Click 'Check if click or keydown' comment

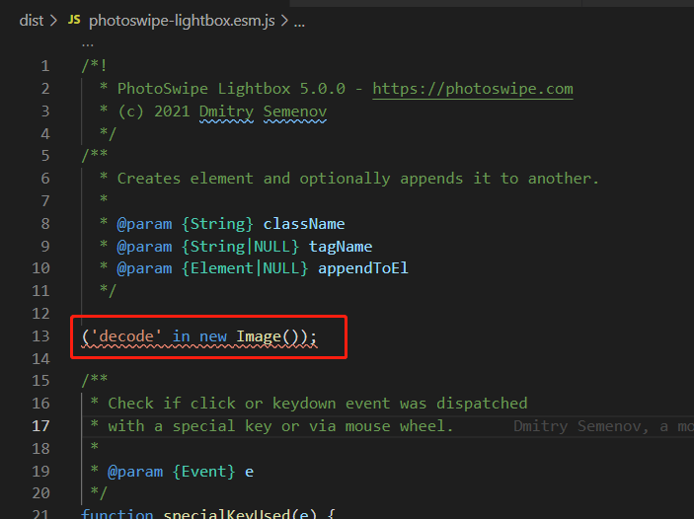222,404
